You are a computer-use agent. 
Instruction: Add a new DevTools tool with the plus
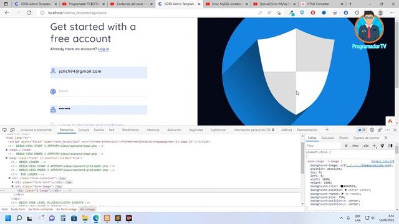327,130
